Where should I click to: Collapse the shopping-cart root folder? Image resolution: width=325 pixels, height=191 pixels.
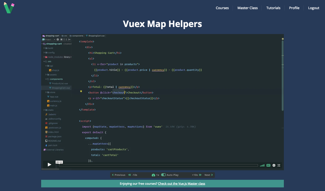click(42, 44)
